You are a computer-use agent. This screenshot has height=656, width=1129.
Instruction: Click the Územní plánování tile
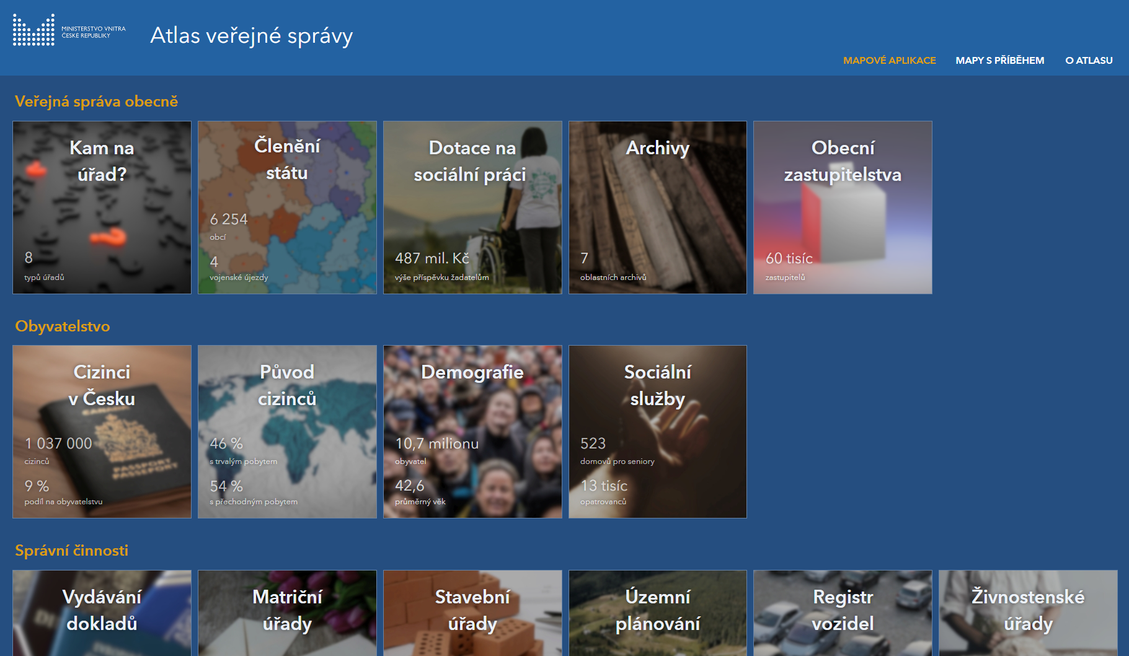tap(657, 612)
